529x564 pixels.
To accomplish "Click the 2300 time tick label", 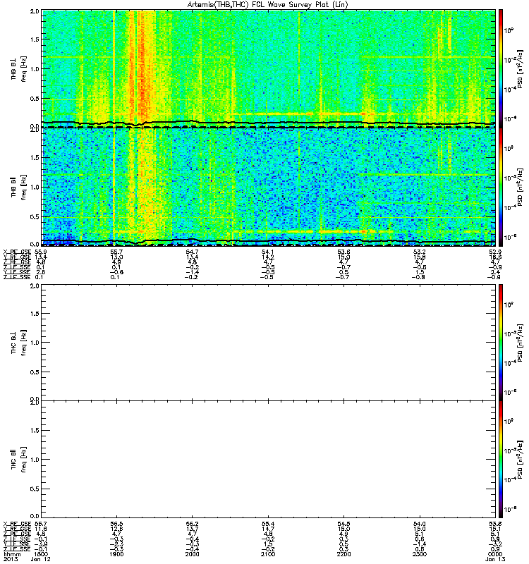I will coord(420,554).
